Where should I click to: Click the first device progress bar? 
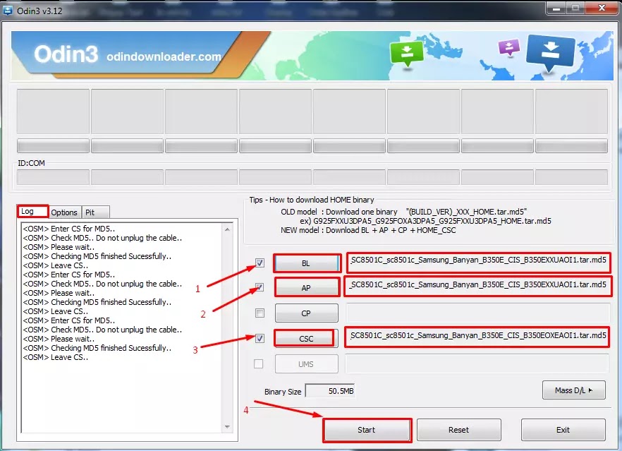click(53, 145)
